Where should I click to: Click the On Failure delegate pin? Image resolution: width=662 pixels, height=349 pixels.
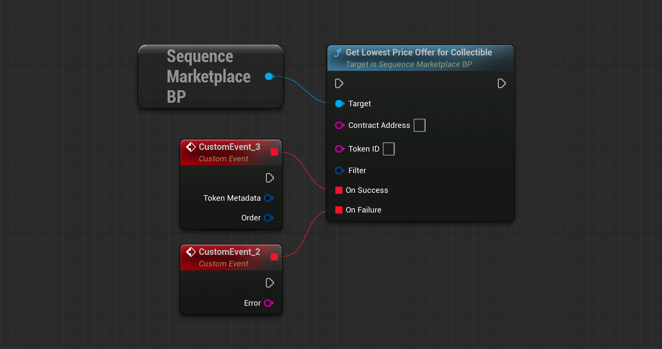coord(339,210)
